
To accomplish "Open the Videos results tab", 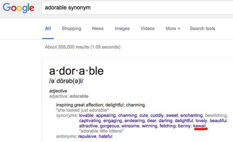I will pos(147,28).
